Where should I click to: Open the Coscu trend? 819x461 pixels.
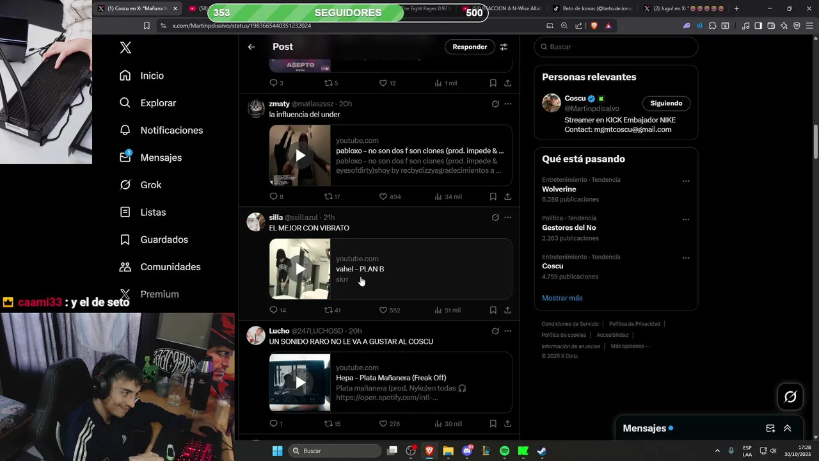pyautogui.click(x=552, y=266)
